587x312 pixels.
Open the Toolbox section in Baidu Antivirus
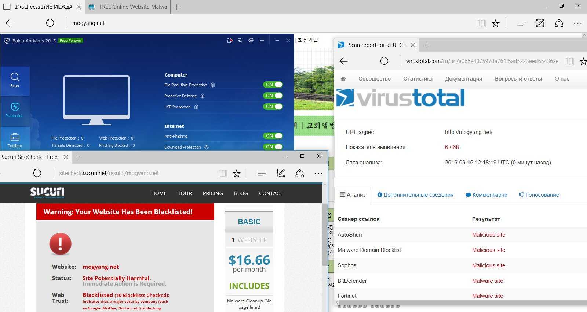pyautogui.click(x=15, y=139)
